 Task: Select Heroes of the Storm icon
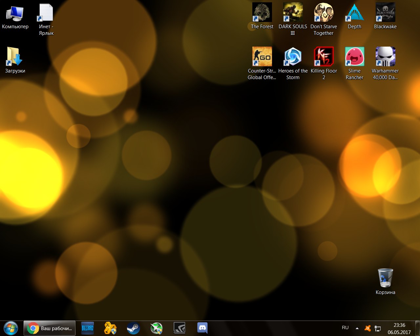click(293, 57)
